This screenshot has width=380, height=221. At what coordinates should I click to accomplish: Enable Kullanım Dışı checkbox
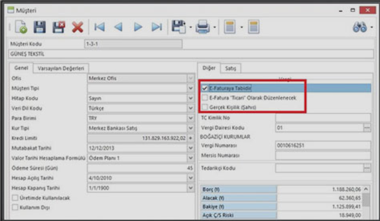[15, 207]
